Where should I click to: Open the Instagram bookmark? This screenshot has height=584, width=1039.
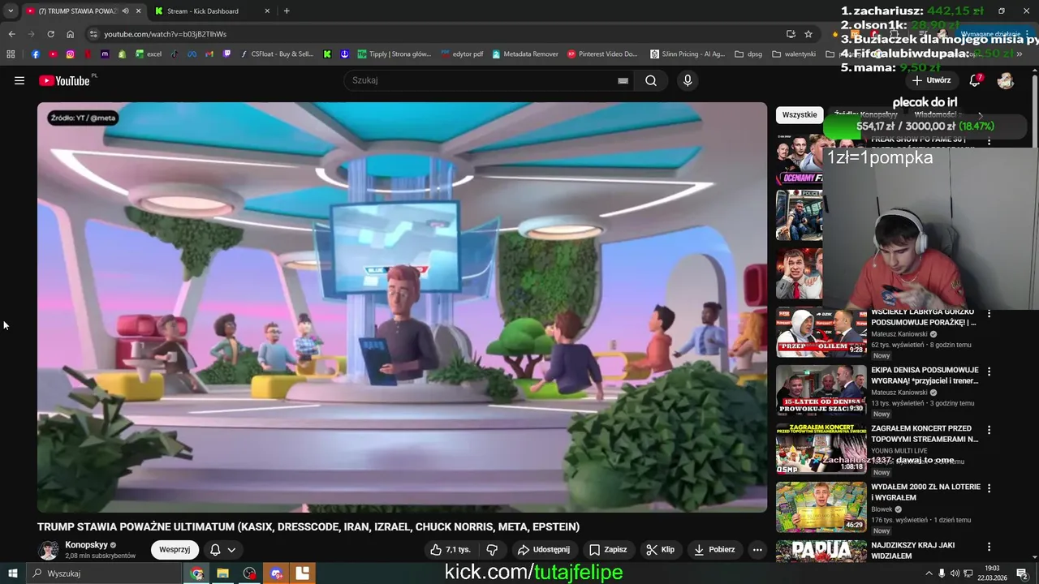tap(71, 54)
